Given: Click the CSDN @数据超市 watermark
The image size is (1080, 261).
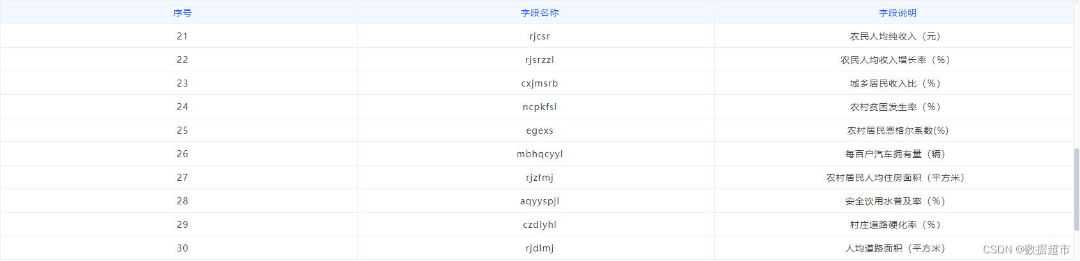Looking at the screenshot, I should coord(1026,250).
